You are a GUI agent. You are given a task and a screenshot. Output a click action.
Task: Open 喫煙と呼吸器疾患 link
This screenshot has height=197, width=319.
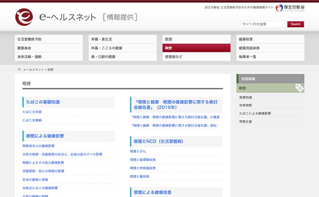(143, 168)
